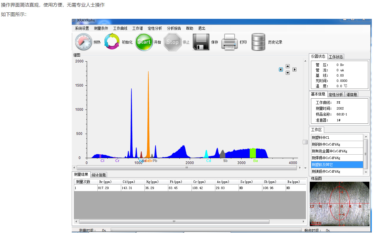Image resolution: width=378 pixels, height=235 pixels.
Task: Click the spectrum up arrow button
Action: click(x=288, y=66)
